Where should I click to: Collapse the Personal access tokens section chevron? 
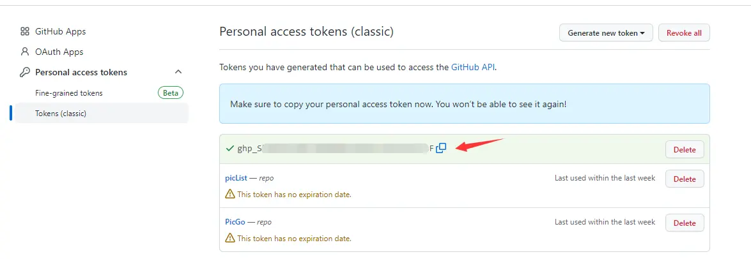tap(178, 72)
